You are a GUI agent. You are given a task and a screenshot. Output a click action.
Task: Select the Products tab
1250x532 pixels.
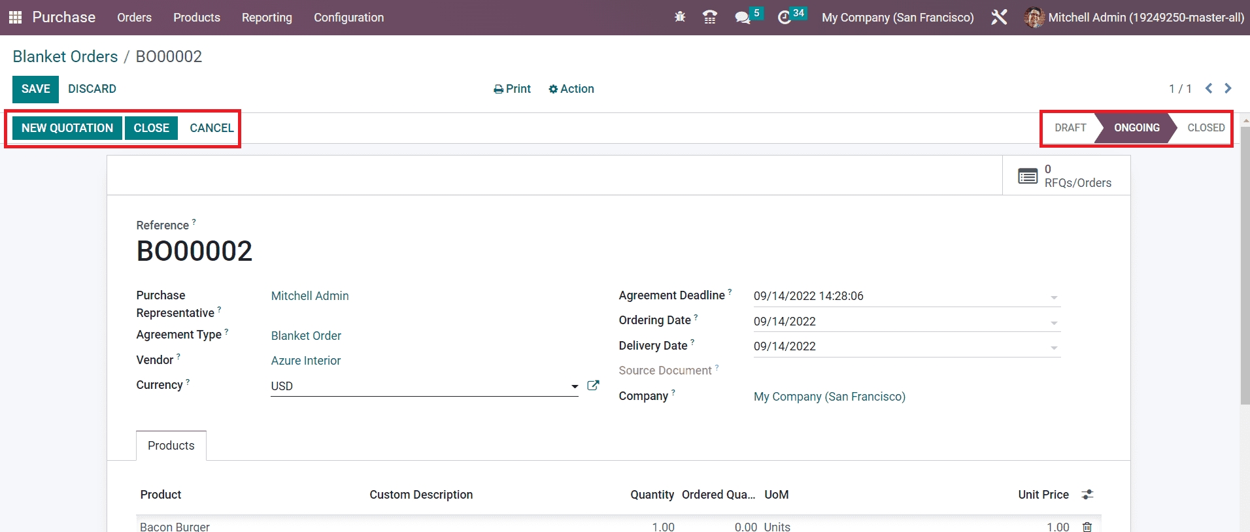pyautogui.click(x=171, y=446)
